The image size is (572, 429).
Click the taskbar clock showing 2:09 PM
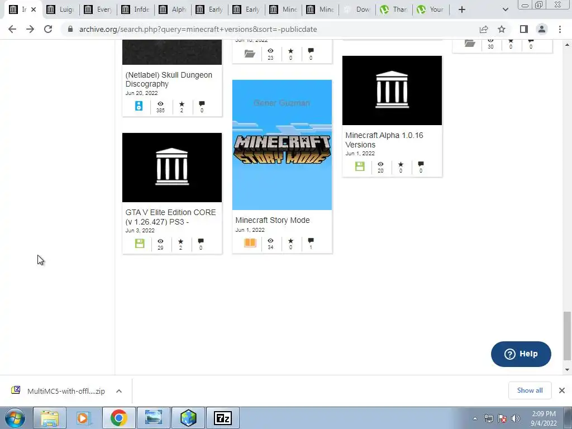(x=544, y=418)
